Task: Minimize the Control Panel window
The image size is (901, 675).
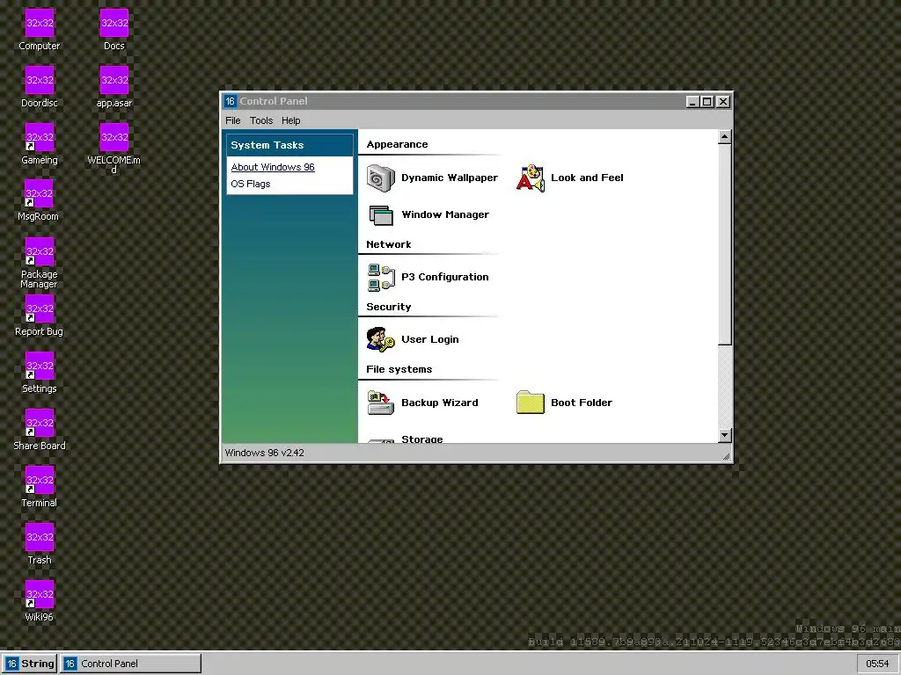Action: click(x=692, y=102)
